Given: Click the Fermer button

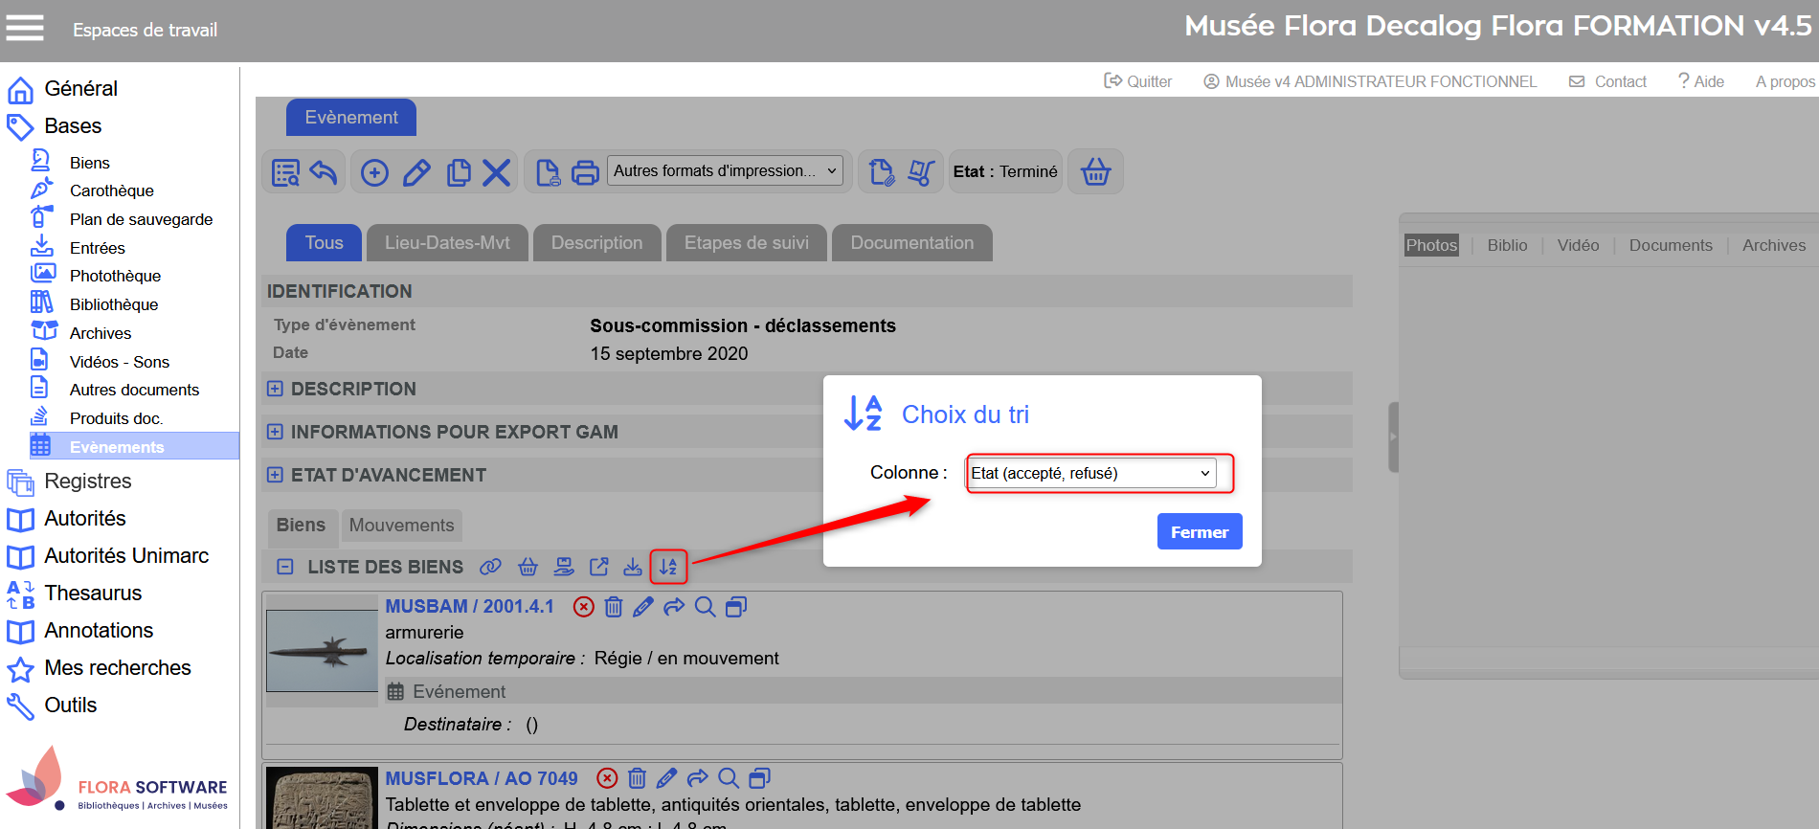Looking at the screenshot, I should (x=1199, y=532).
